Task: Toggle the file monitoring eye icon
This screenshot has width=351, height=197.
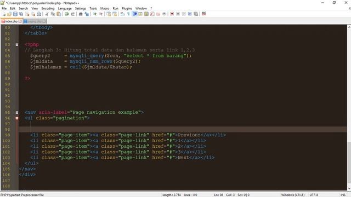Action: [164, 14]
